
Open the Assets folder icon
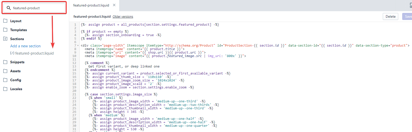point(5,71)
